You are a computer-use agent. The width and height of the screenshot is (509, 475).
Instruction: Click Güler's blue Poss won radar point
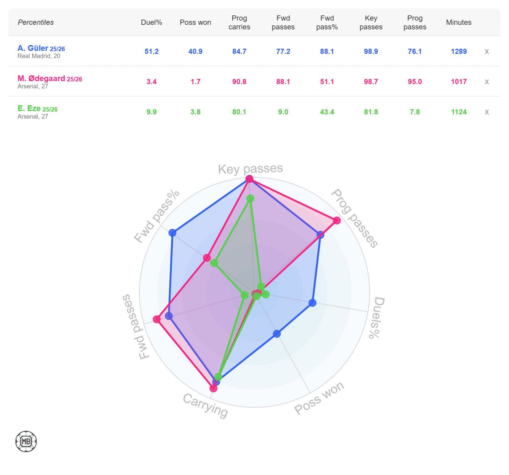click(x=277, y=334)
